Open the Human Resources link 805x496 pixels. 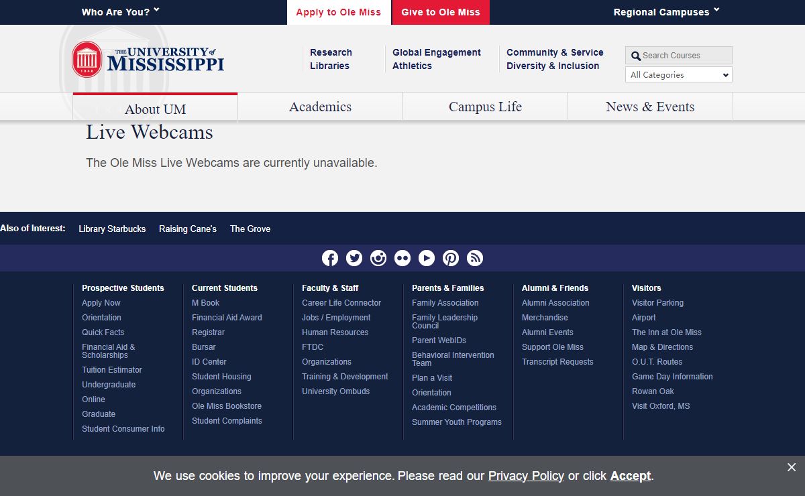(x=335, y=332)
